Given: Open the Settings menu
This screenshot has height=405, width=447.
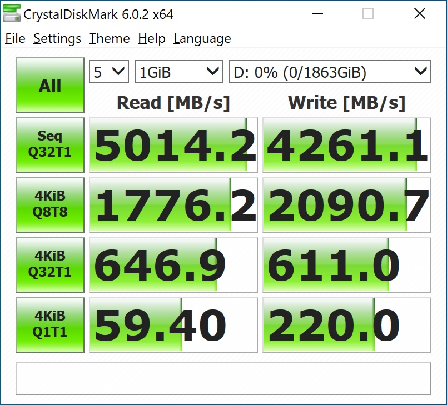Looking at the screenshot, I should 57,38.
